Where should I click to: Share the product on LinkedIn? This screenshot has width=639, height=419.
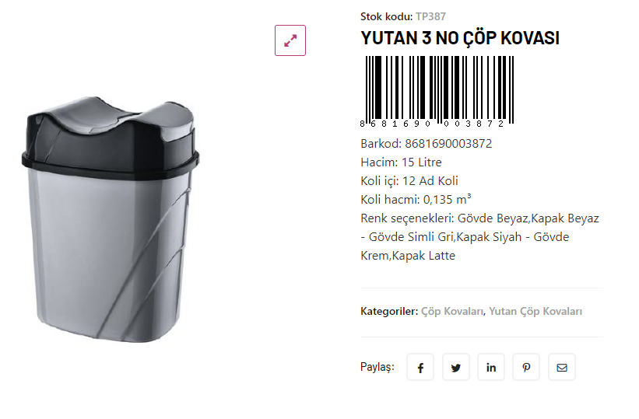click(x=491, y=367)
